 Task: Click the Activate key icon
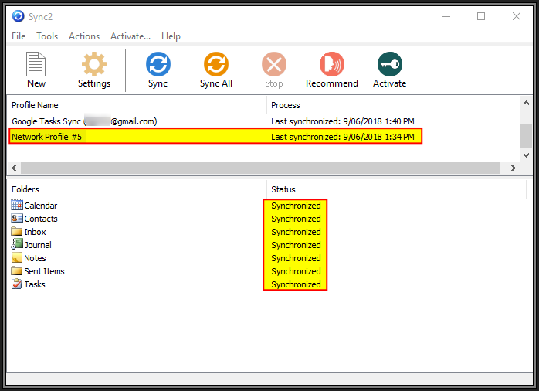point(390,64)
